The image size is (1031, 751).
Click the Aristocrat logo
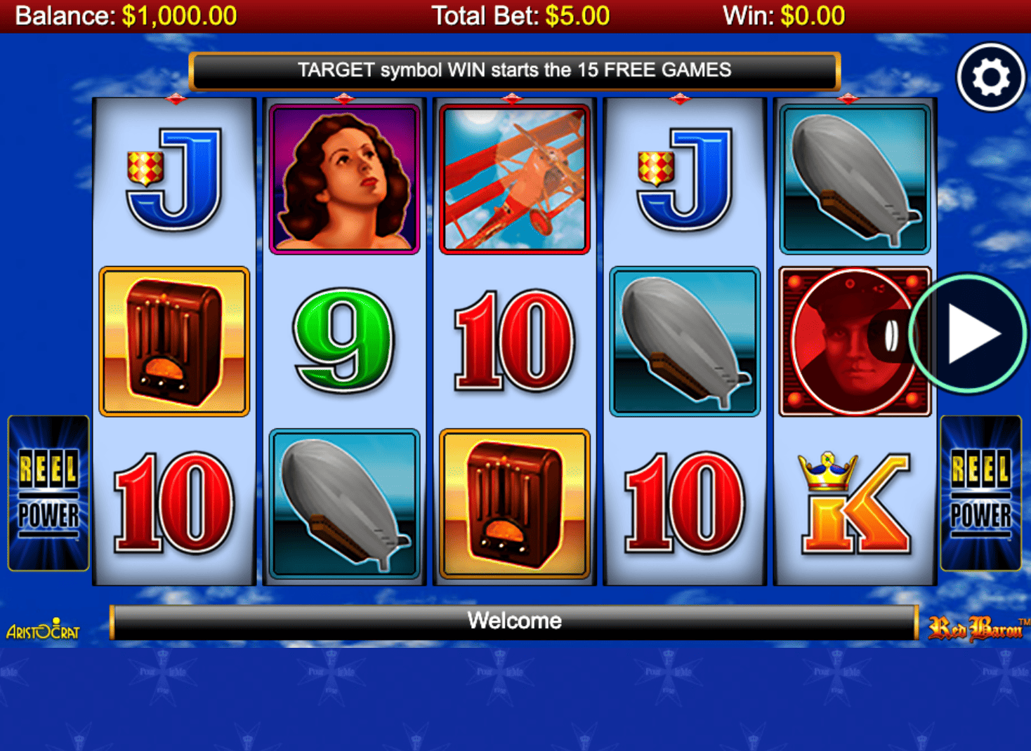click(44, 630)
